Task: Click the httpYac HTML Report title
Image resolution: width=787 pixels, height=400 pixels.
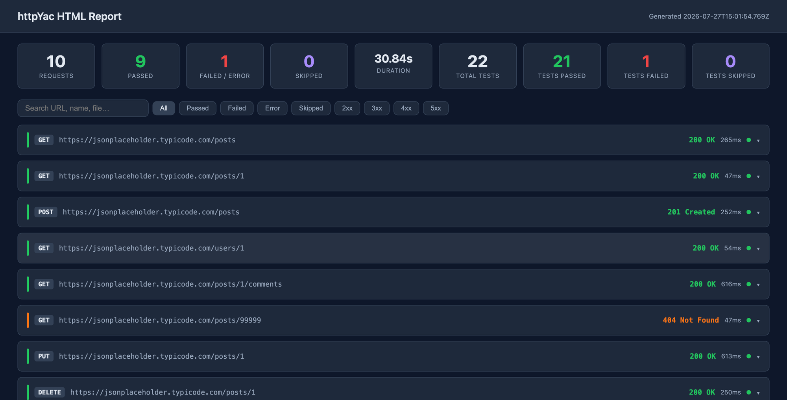Action: pyautogui.click(x=70, y=17)
